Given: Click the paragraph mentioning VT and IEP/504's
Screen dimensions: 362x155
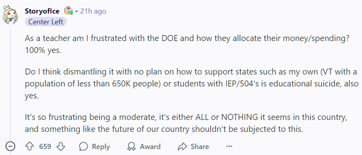Looking at the screenshot, I should pyautogui.click(x=192, y=84).
